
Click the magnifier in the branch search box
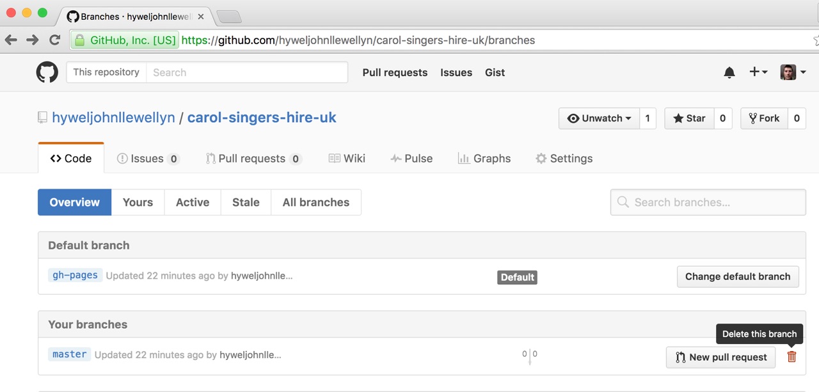click(623, 202)
